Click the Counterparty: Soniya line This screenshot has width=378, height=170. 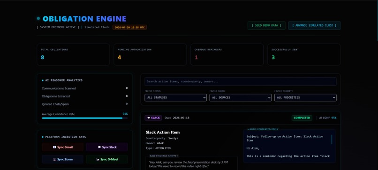tap(162, 138)
